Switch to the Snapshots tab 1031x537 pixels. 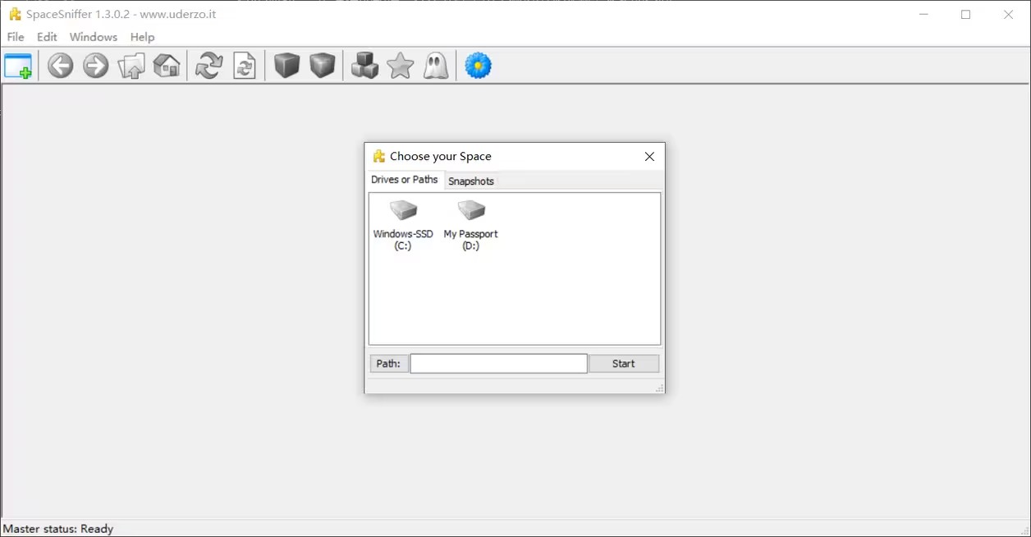471,181
